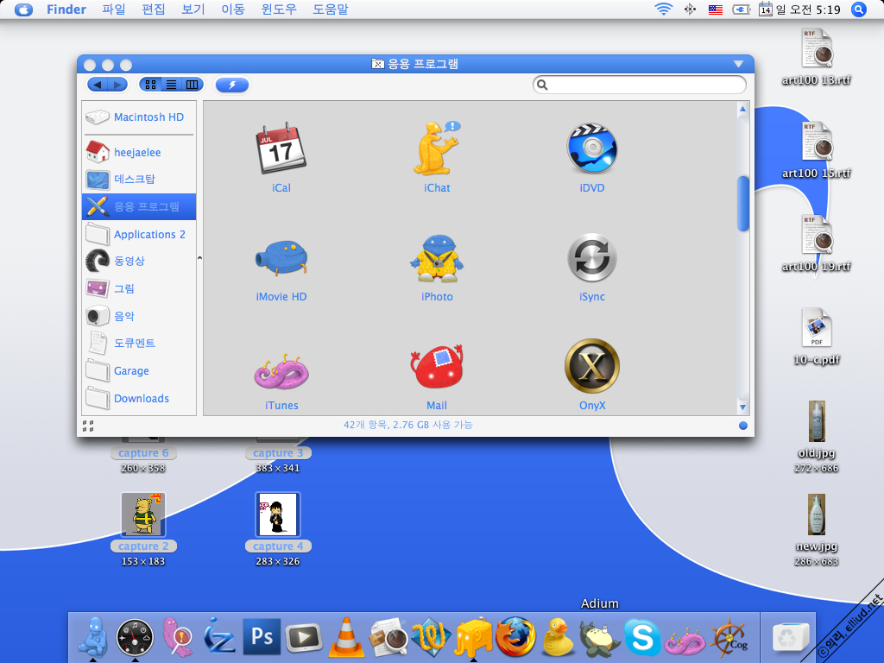Image resolution: width=884 pixels, height=663 pixels.
Task: Select old.jpg on the desktop
Action: click(817, 421)
